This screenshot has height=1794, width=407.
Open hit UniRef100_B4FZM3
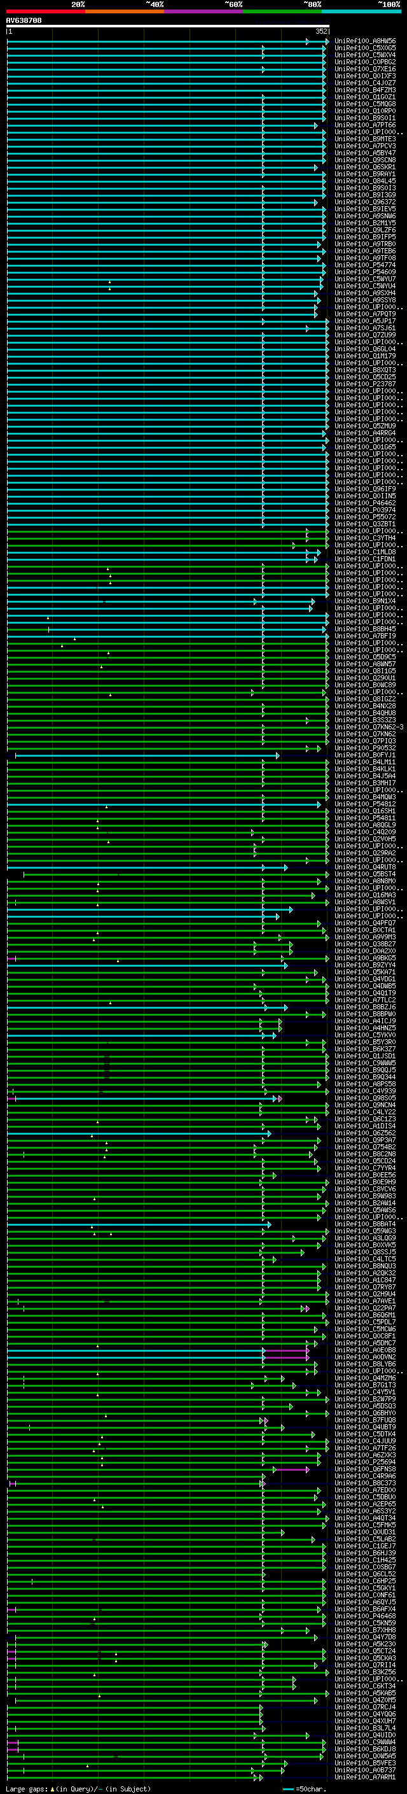coord(365,90)
